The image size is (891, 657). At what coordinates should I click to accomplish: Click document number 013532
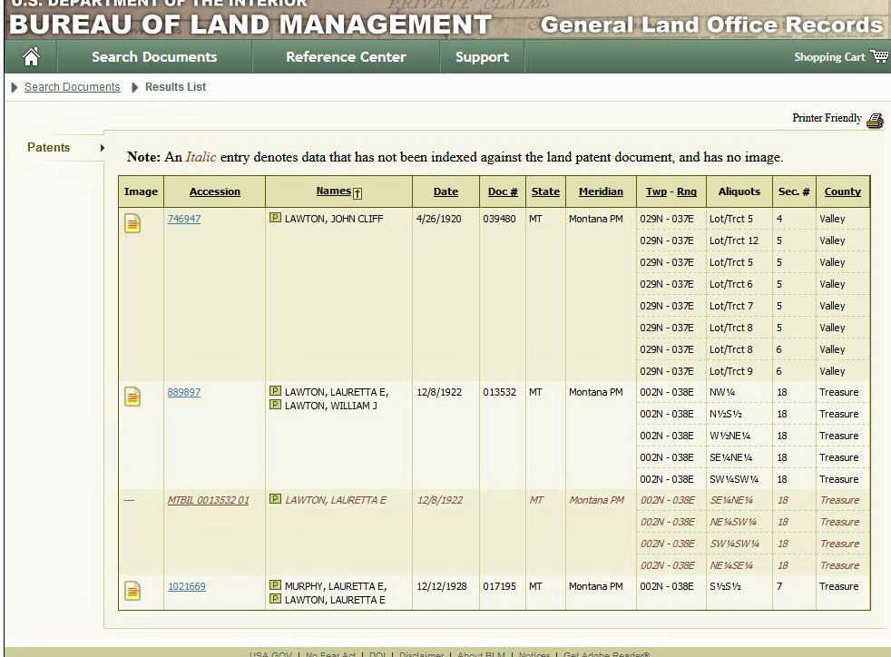click(x=499, y=392)
